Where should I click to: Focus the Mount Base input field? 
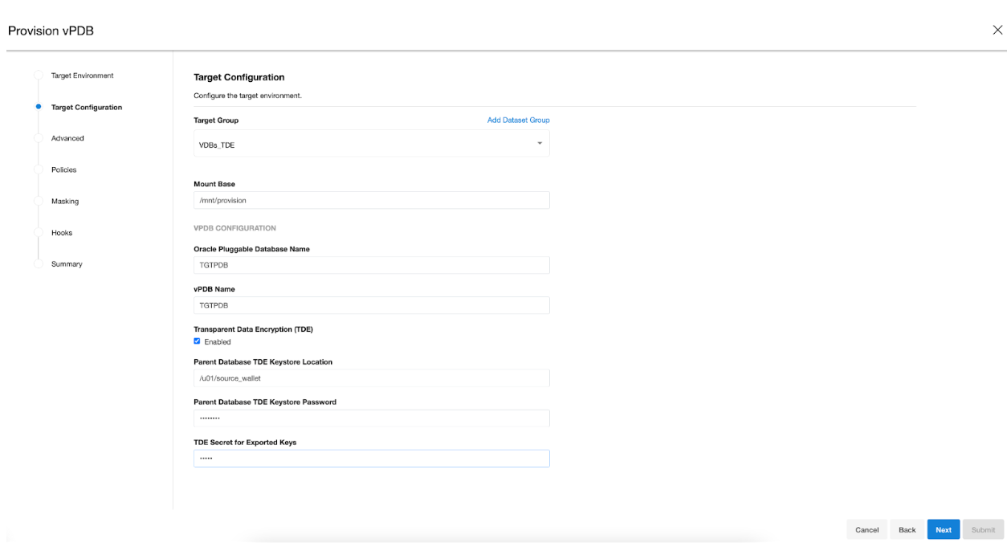coord(371,200)
